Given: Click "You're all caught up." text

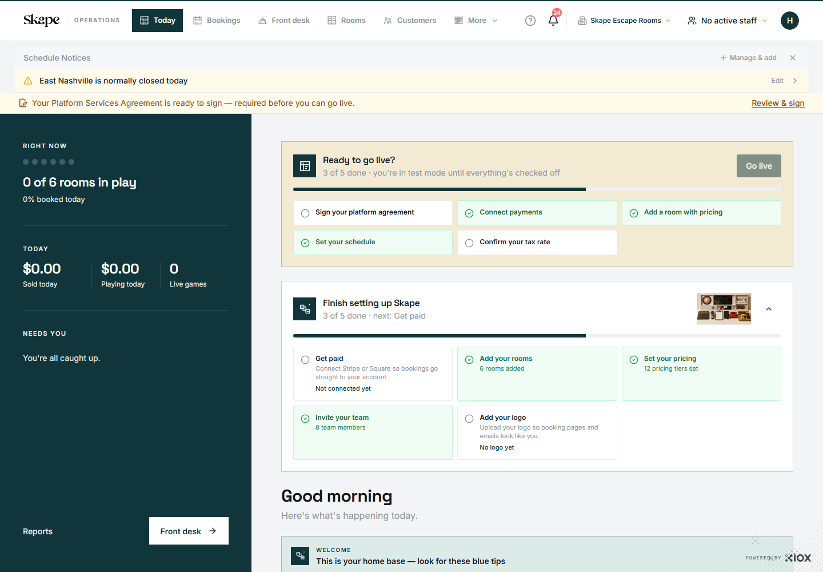Looking at the screenshot, I should pyautogui.click(x=62, y=358).
